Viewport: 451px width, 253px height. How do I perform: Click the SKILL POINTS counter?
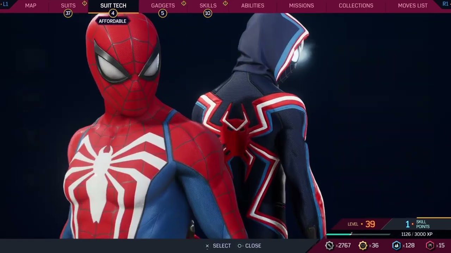pyautogui.click(x=418, y=224)
